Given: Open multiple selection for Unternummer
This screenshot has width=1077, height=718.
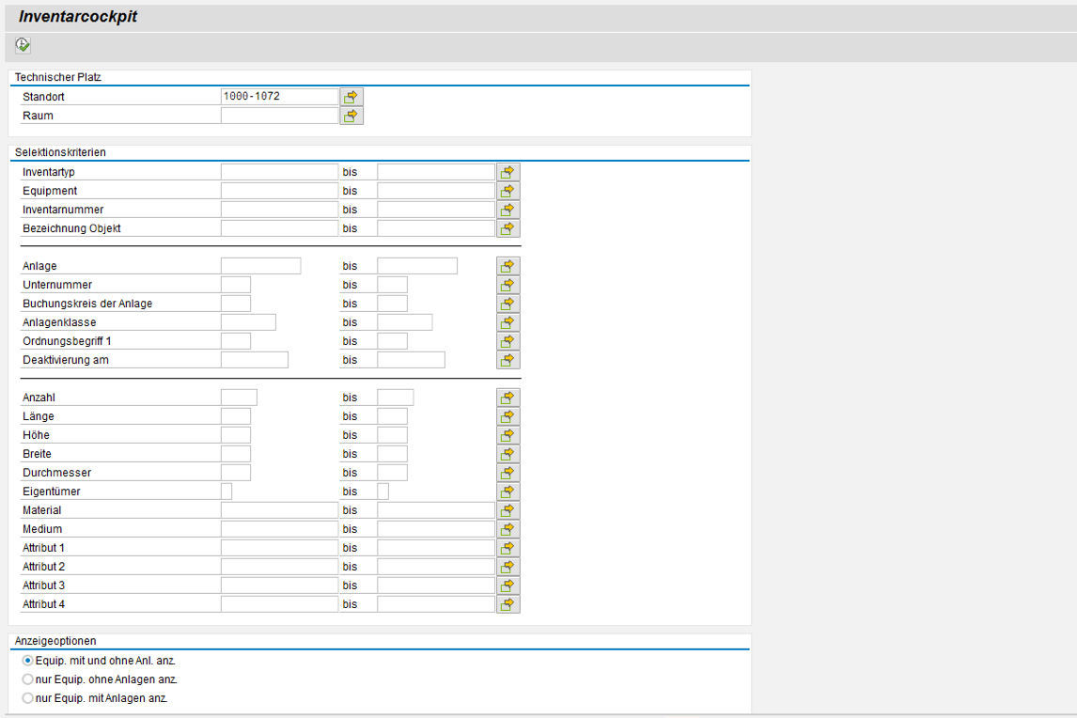Looking at the screenshot, I should click(x=507, y=284).
